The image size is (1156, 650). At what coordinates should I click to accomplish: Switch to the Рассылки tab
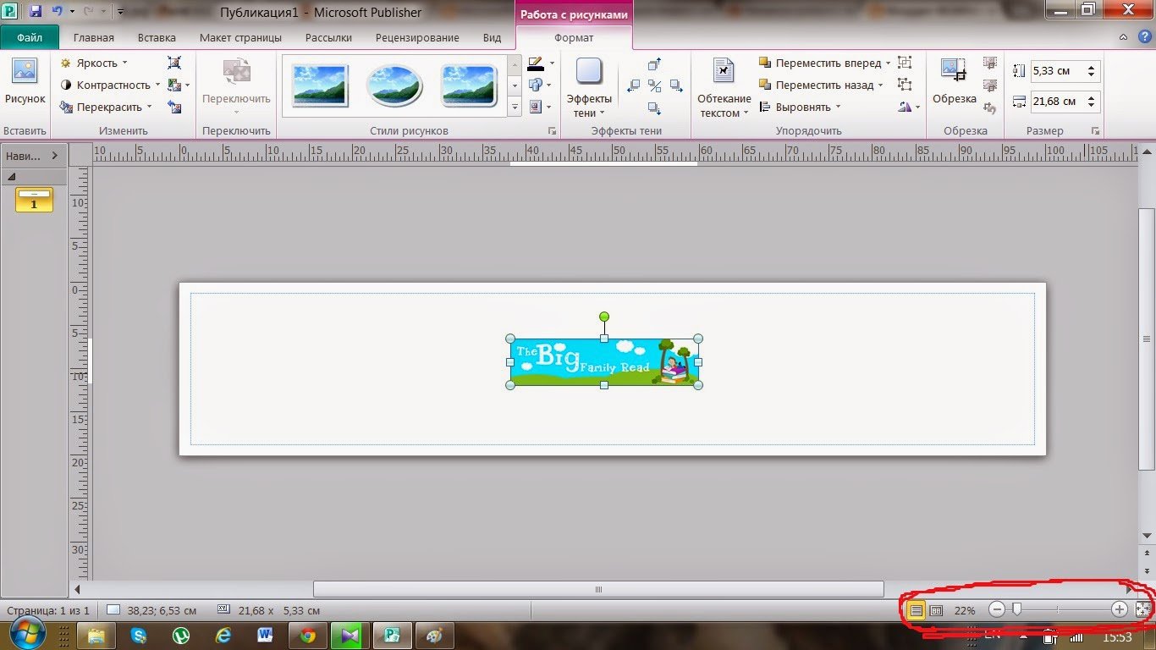tap(328, 37)
